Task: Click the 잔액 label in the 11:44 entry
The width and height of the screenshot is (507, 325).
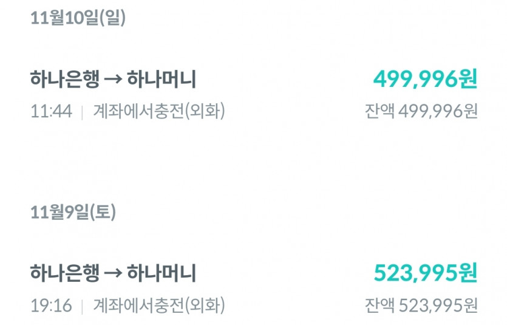Action: tap(379, 112)
